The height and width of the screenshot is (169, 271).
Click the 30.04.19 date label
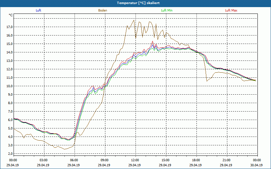tap(256, 165)
